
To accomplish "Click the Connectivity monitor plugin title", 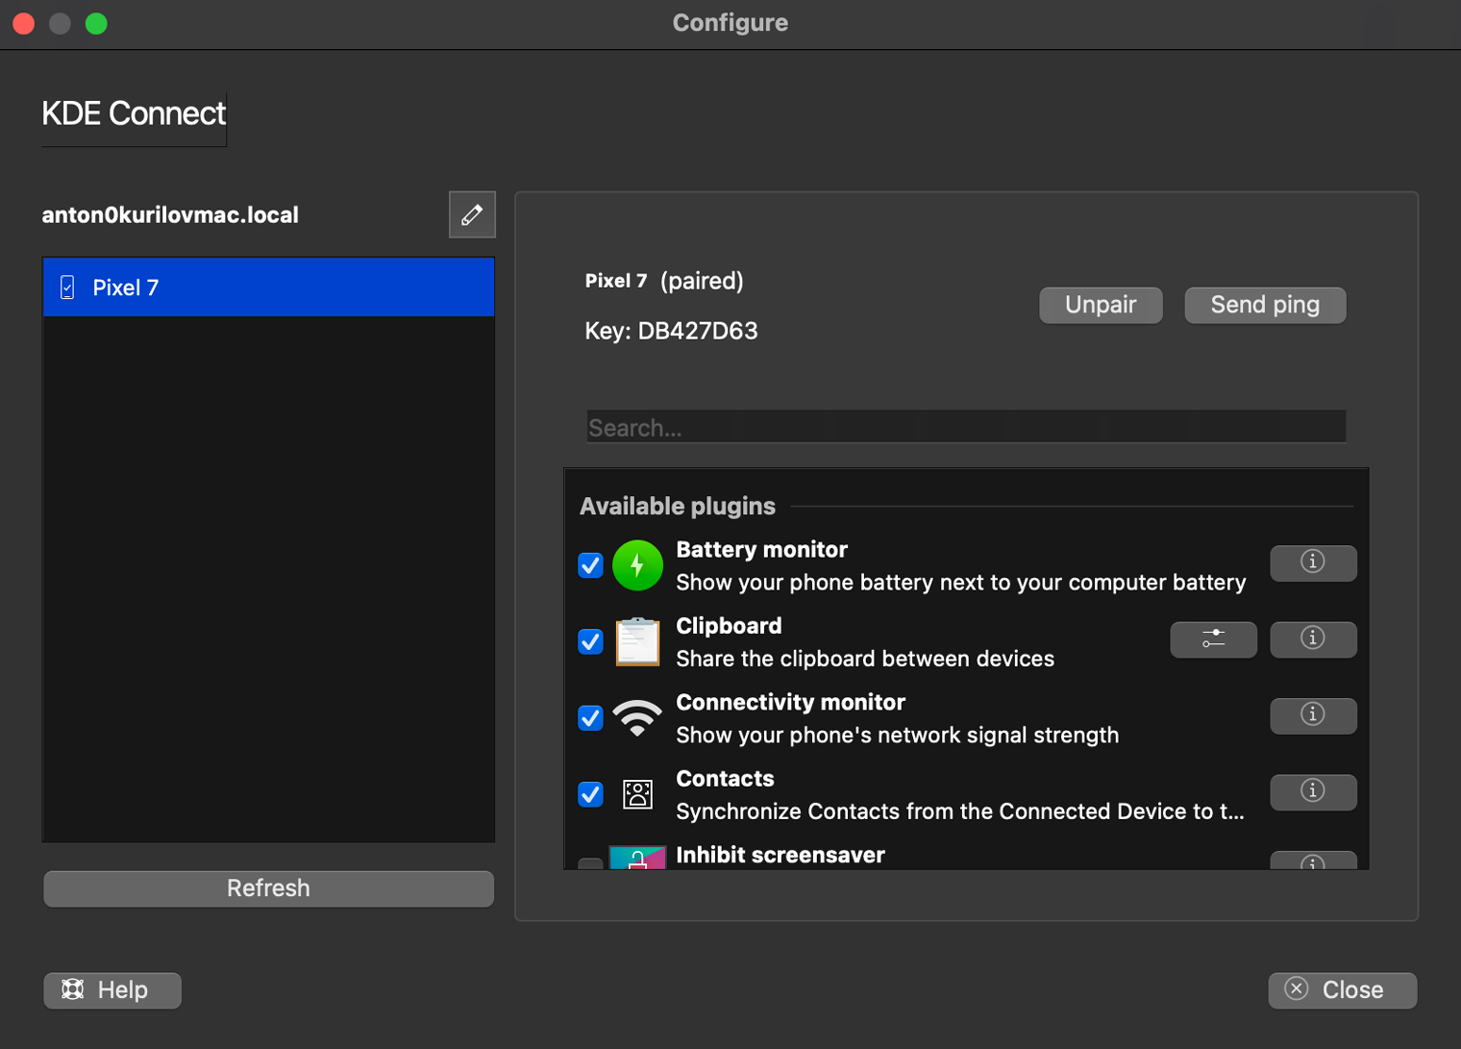I will (790, 703).
